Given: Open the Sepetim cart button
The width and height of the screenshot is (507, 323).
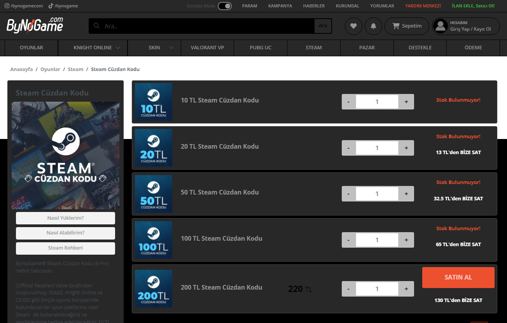Looking at the screenshot, I should coord(407,26).
